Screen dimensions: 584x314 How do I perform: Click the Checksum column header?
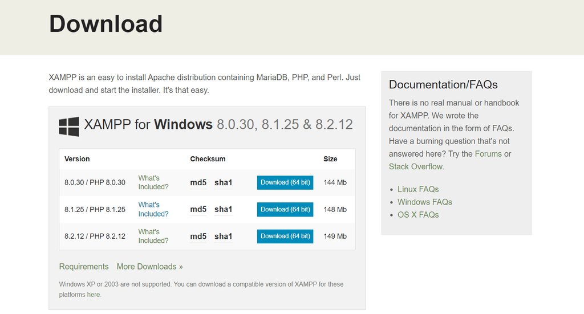[x=208, y=159]
